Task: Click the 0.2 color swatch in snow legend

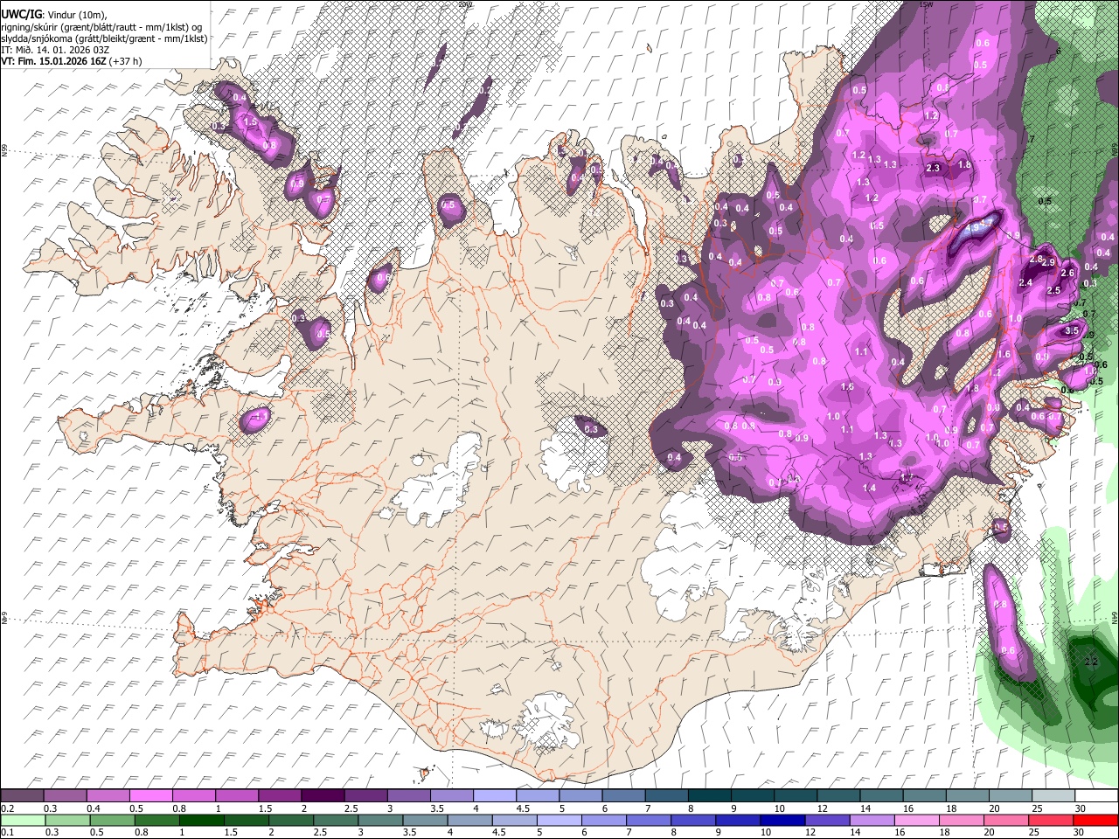Action: (x=22, y=795)
